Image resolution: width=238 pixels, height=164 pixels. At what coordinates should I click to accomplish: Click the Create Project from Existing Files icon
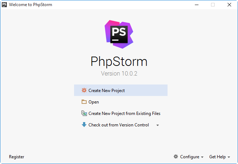point(84,114)
